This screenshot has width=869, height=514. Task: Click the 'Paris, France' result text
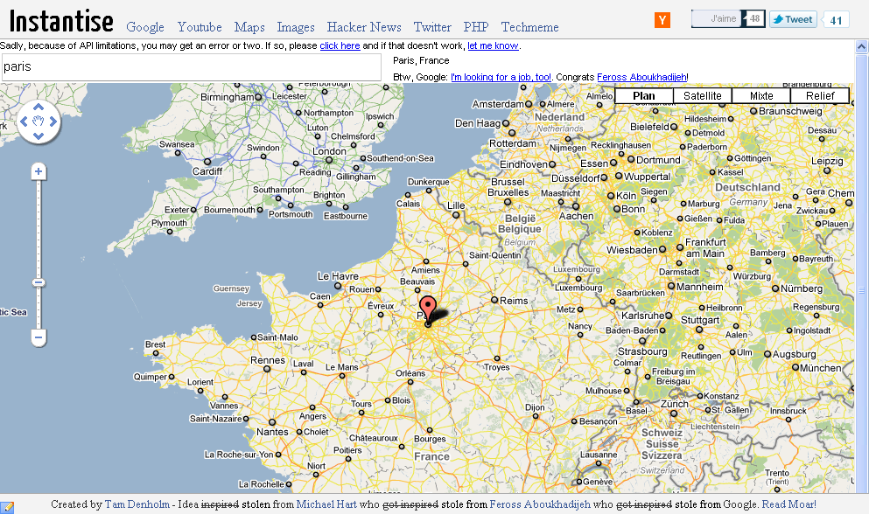pos(421,60)
